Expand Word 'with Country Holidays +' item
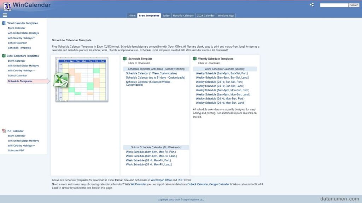 coord(21,38)
